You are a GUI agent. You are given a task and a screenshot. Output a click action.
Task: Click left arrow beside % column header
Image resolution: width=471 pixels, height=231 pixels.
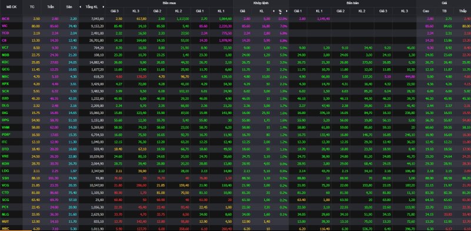pyautogui.click(x=274, y=11)
